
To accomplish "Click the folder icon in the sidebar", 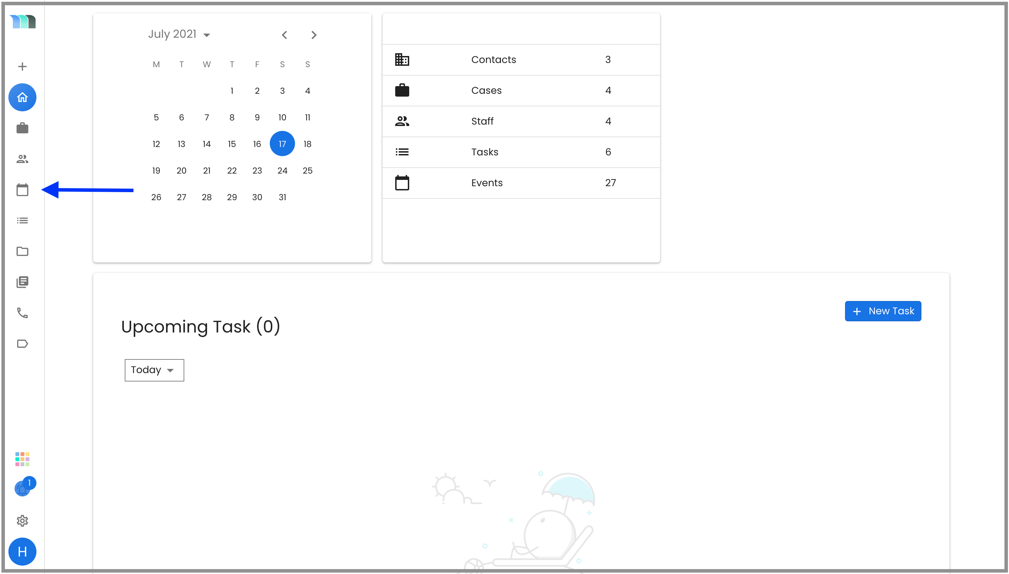I will [x=23, y=251].
